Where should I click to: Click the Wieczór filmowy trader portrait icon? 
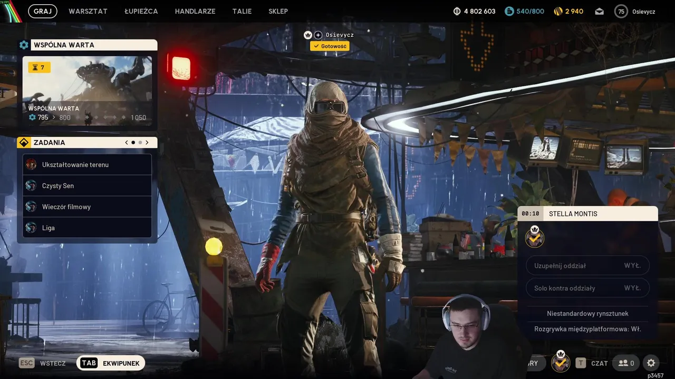point(31,206)
